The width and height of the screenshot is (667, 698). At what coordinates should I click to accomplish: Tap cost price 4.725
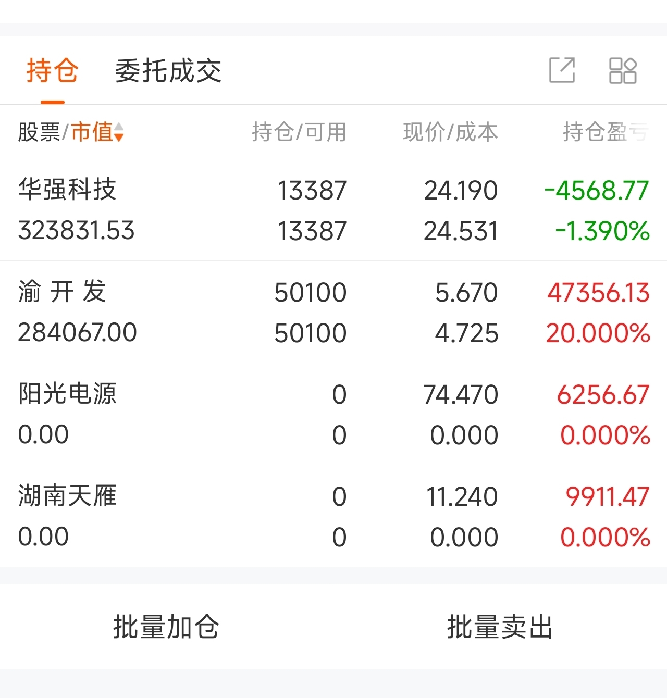click(466, 333)
